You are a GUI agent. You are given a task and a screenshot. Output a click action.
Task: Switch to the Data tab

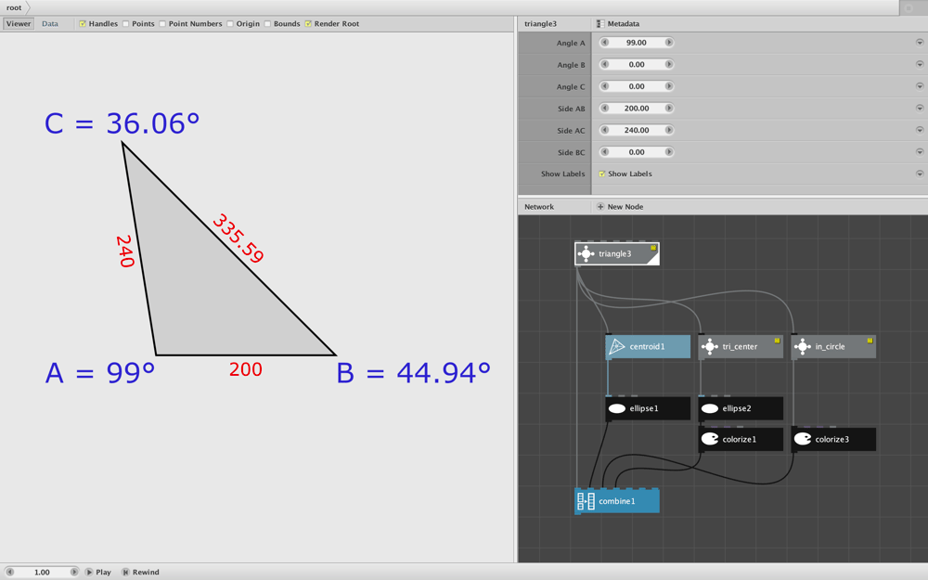pos(50,24)
